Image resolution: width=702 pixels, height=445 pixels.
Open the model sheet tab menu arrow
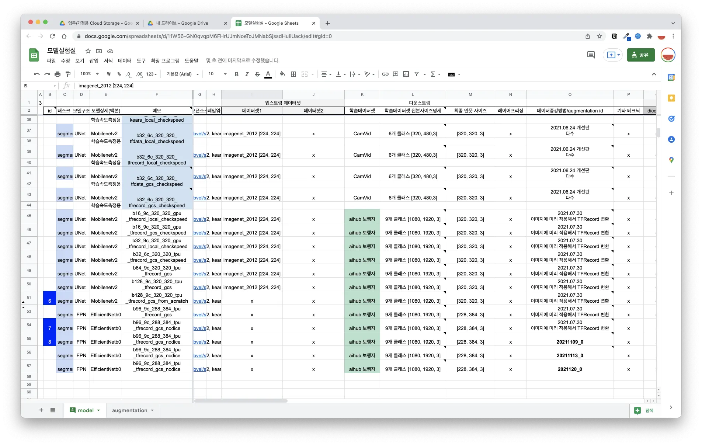point(99,410)
